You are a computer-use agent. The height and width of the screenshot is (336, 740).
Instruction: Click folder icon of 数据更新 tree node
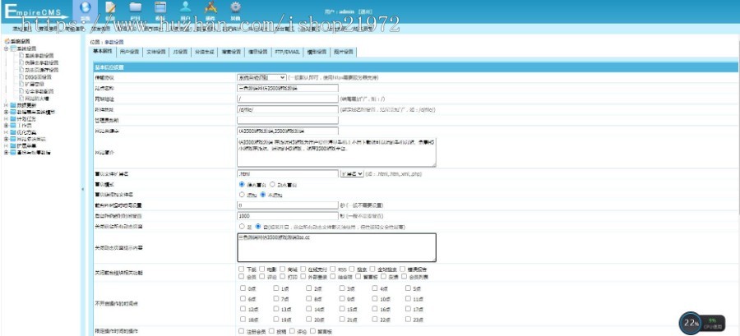[13, 105]
